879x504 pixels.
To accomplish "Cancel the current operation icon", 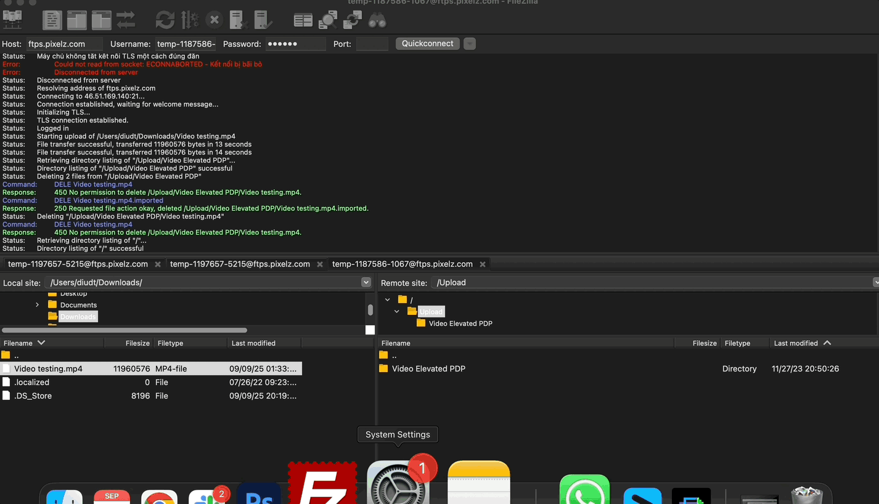I will click(x=214, y=20).
